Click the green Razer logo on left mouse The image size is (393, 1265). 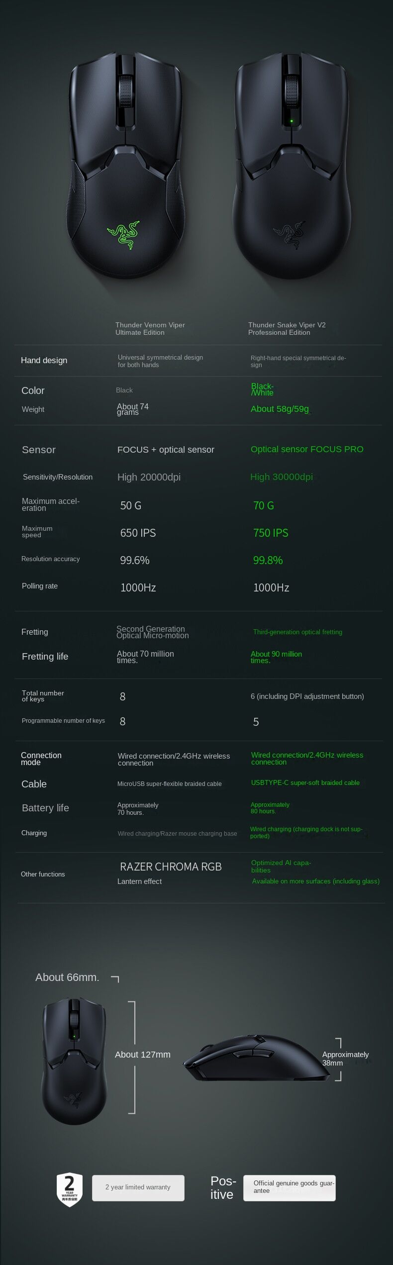coord(124,234)
